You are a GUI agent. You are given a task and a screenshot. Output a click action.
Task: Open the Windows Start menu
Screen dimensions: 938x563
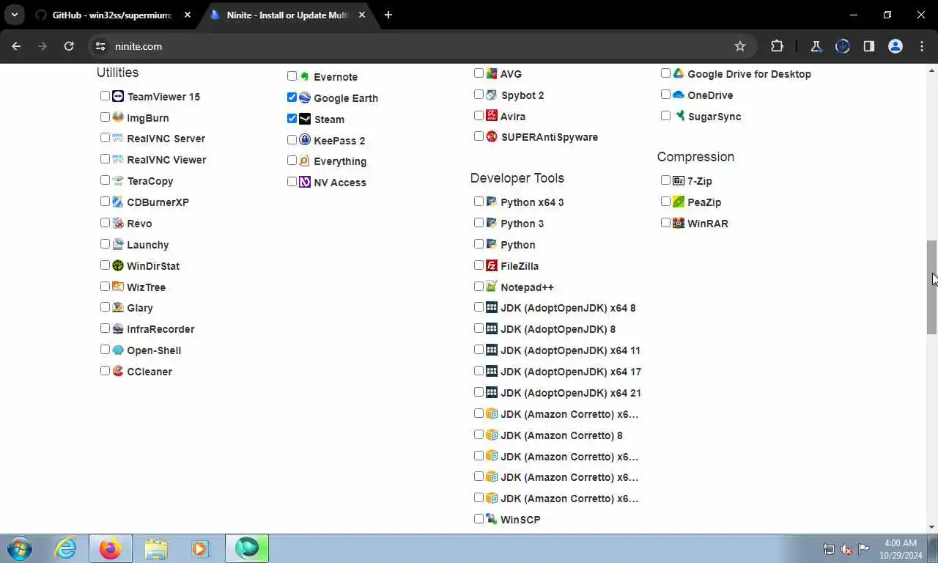[x=20, y=548]
